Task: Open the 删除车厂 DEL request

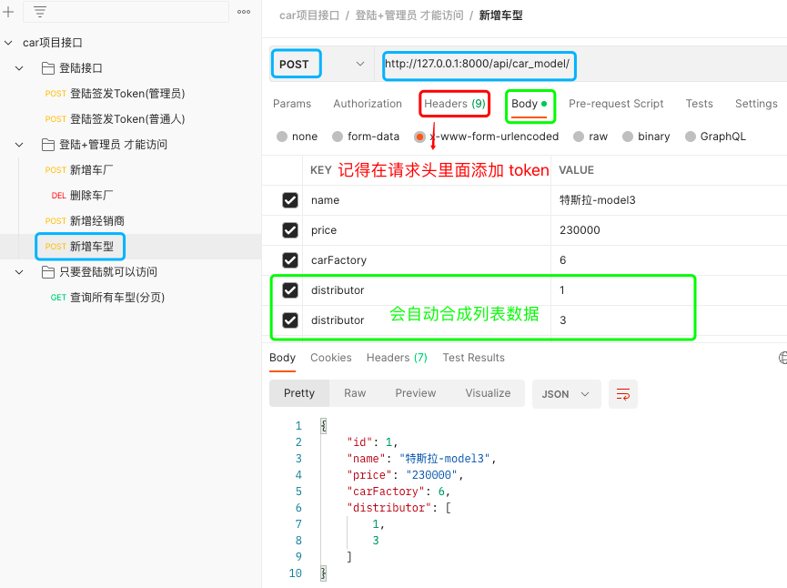Action: click(91, 196)
